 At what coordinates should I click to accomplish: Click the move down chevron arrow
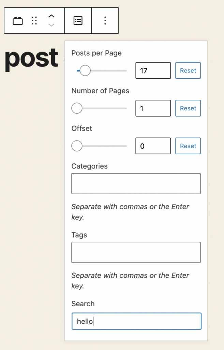[51, 25]
